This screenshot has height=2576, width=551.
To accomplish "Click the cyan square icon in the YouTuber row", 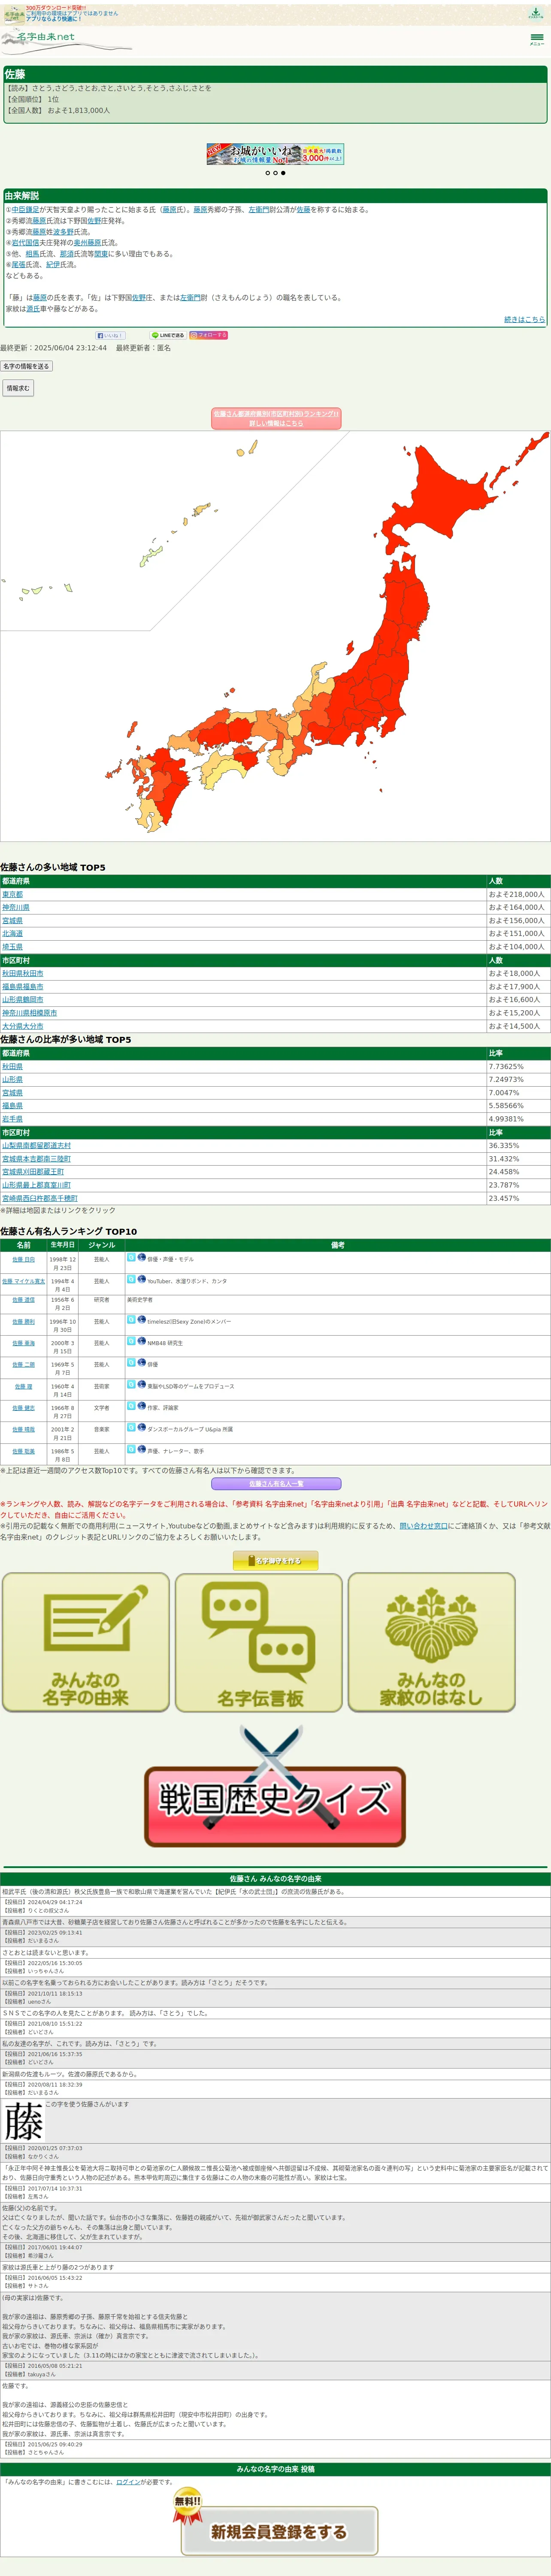I will [x=131, y=1279].
